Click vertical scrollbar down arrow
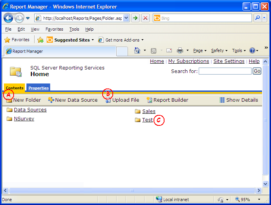 265,184
